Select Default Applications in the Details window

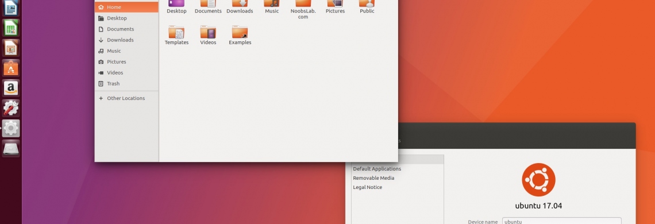coord(397,169)
